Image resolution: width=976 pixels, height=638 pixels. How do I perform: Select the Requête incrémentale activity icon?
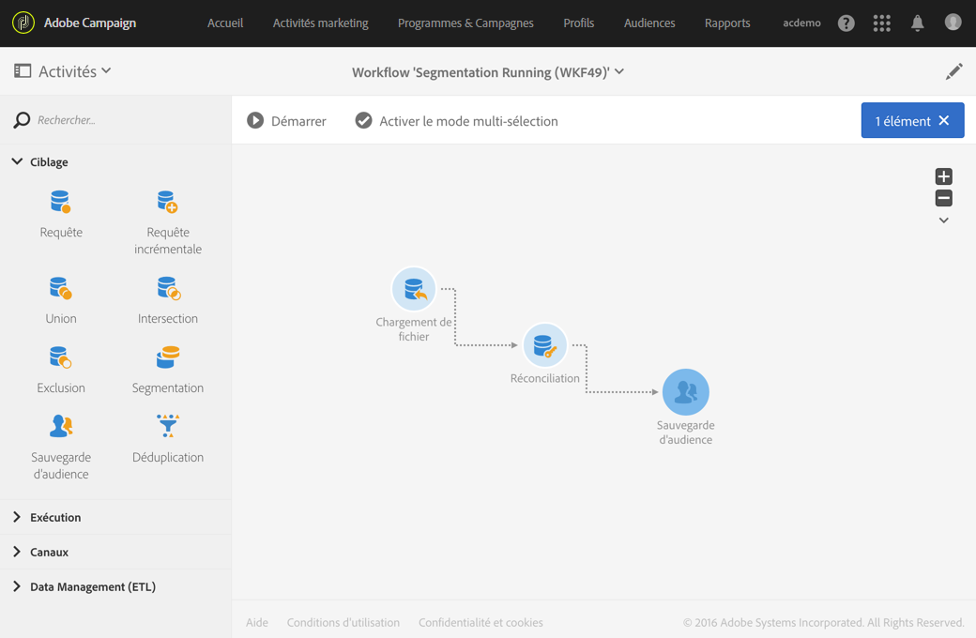click(x=168, y=203)
